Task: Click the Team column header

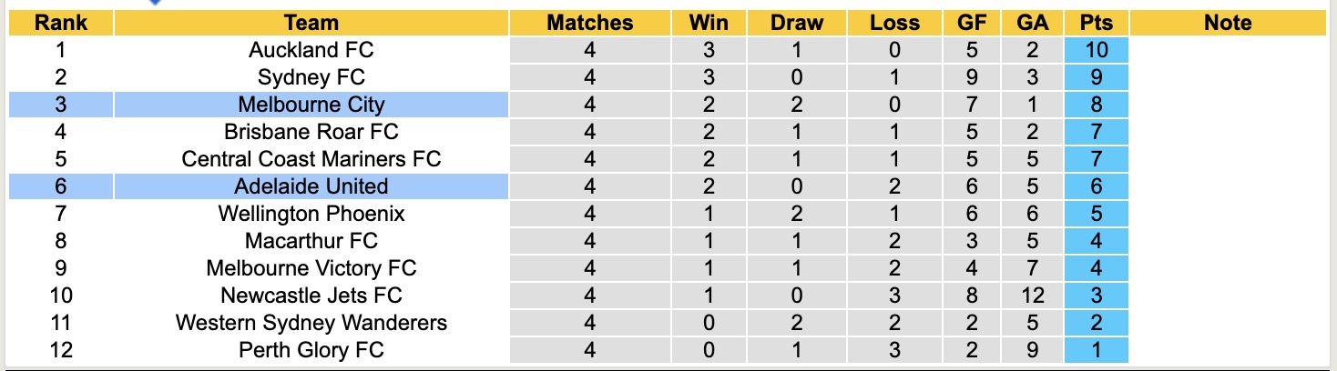Action: 311,23
